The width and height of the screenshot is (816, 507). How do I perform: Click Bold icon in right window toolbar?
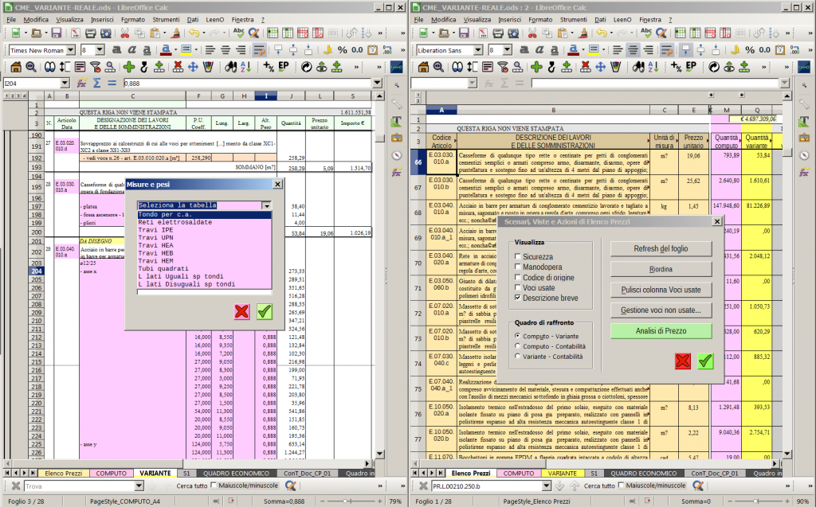pyautogui.click(x=524, y=50)
